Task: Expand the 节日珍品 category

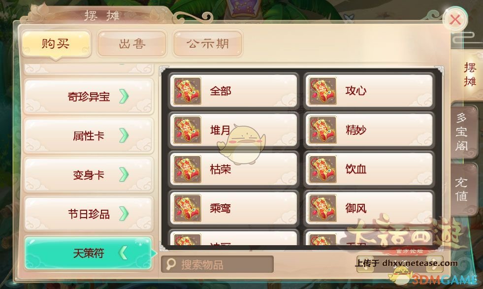Action: 89,214
